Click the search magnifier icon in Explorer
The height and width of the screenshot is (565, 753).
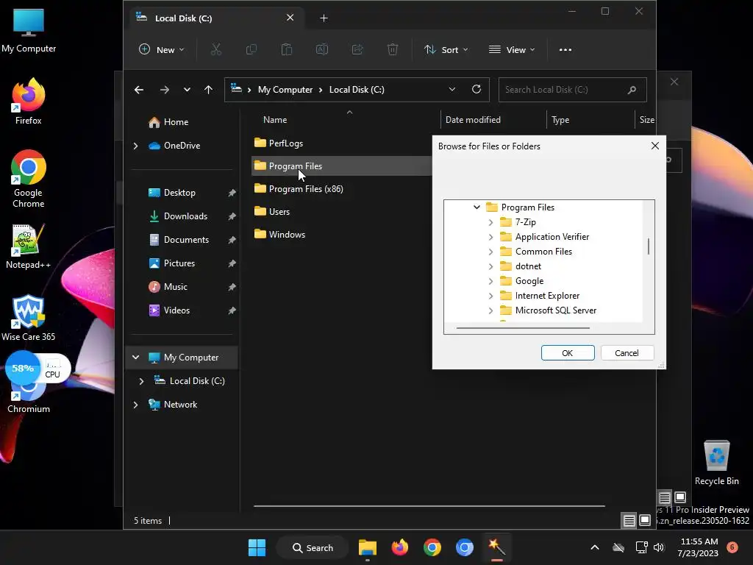click(x=632, y=90)
